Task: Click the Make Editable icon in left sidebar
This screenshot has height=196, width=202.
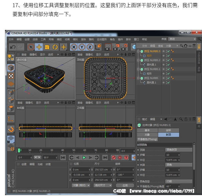Action: coord(11,57)
